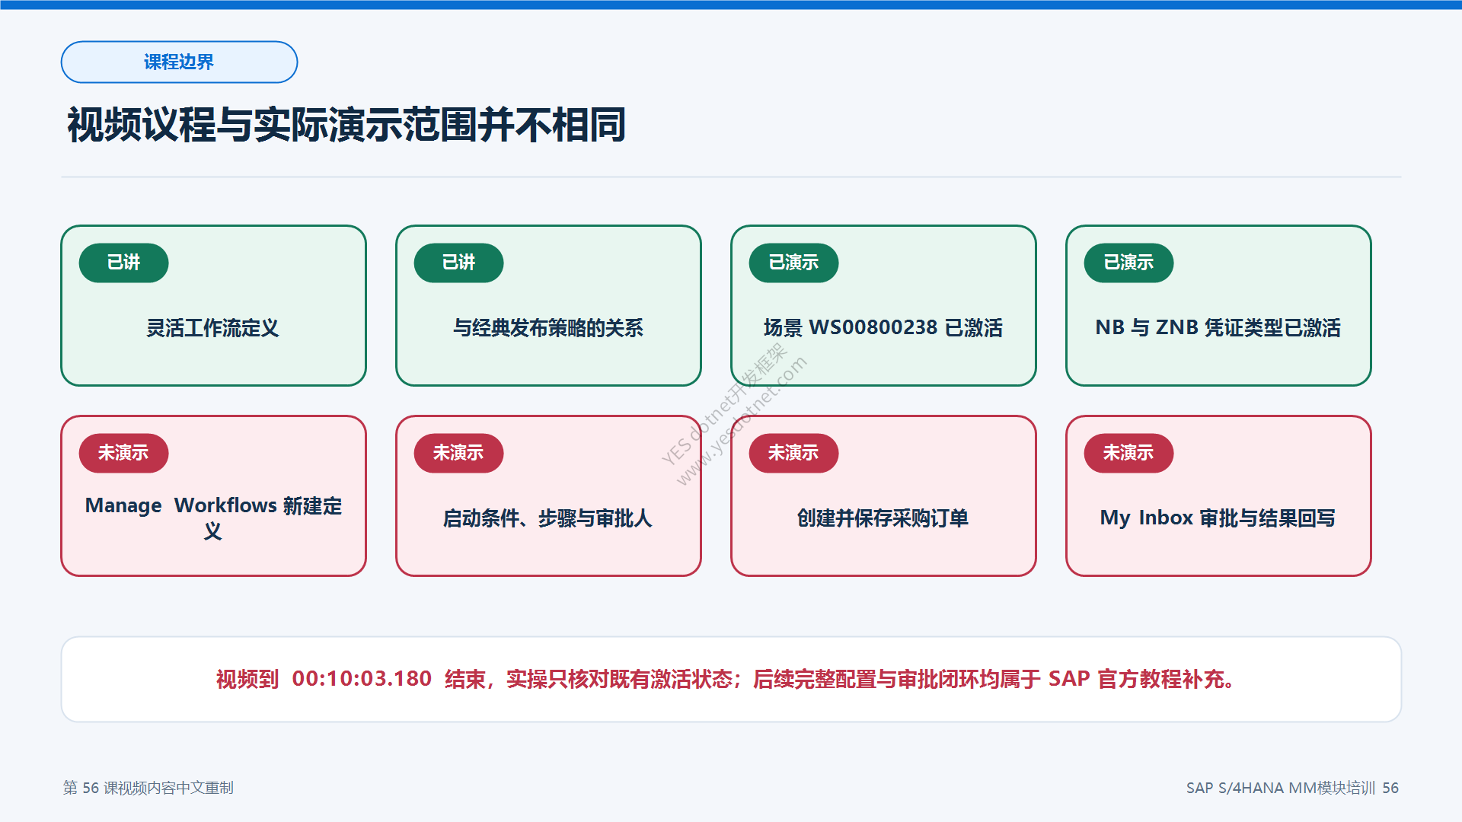
Task: Select the slide title 视频议程与实际演示范围并不相同
Action: tap(346, 125)
